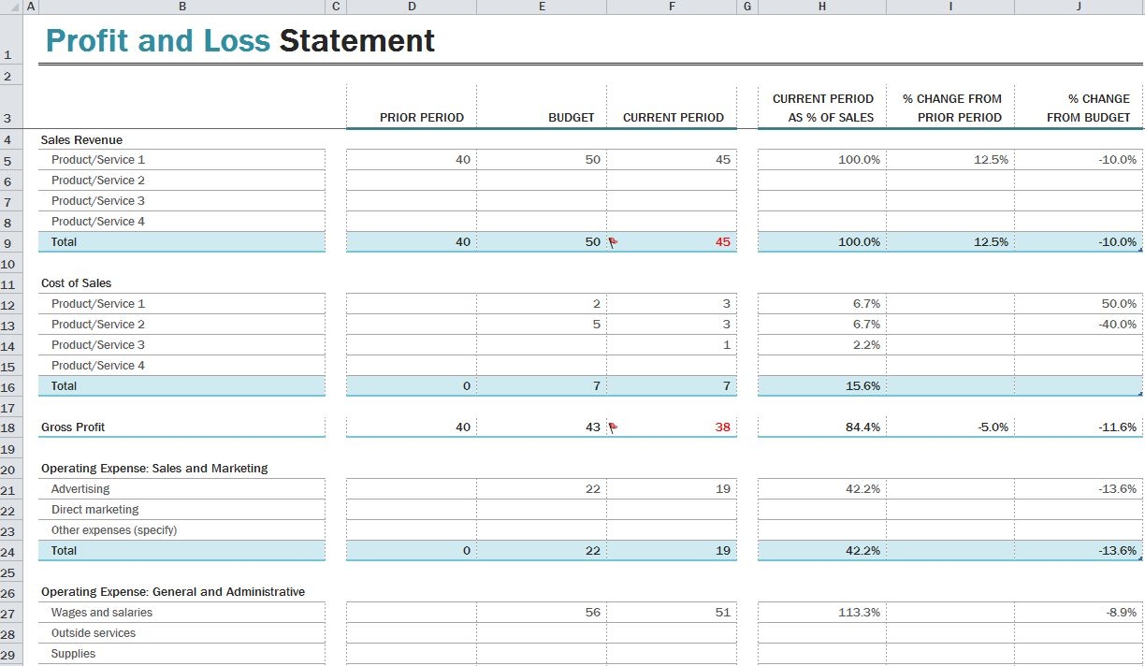This screenshot has height=666, width=1145.
Task: Click the Sales Revenue prior period value 40
Action: [412, 159]
